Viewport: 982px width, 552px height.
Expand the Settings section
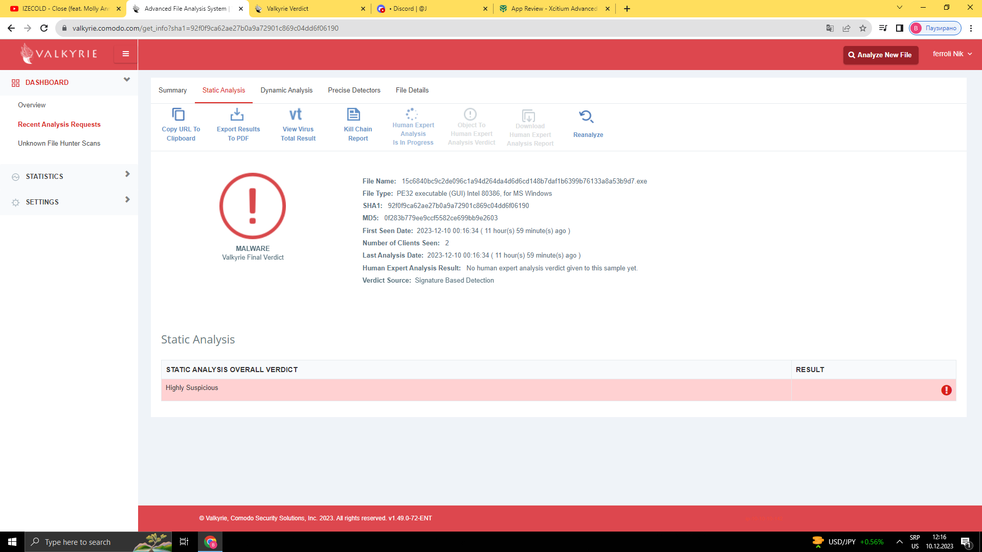pos(127,200)
